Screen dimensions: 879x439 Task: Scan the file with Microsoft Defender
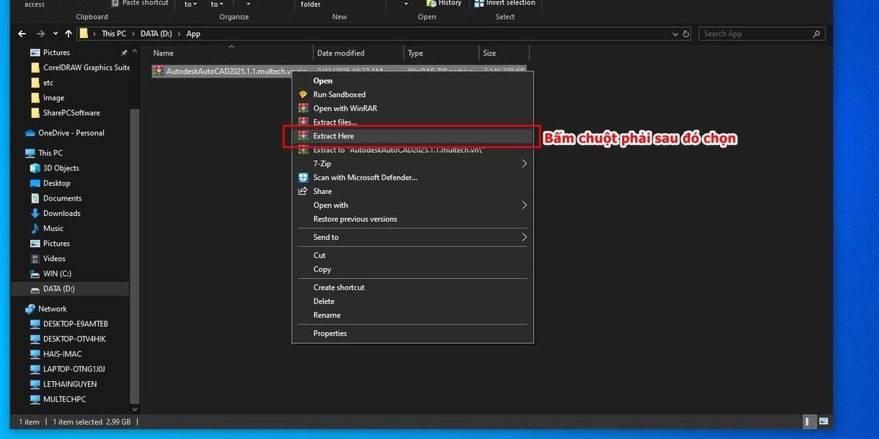point(364,177)
